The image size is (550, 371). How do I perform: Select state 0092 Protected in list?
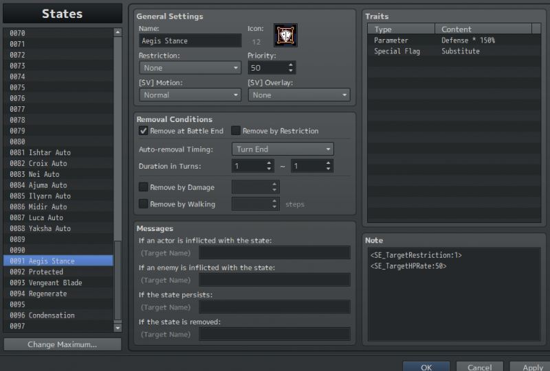pyautogui.click(x=58, y=272)
